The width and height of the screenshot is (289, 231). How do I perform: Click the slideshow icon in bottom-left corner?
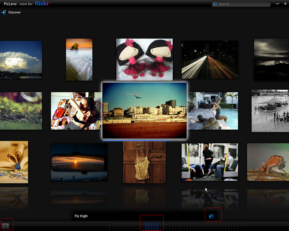pyautogui.click(x=5, y=226)
